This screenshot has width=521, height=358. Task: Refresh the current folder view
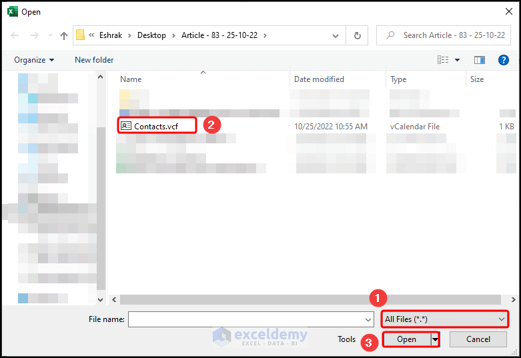pos(357,35)
